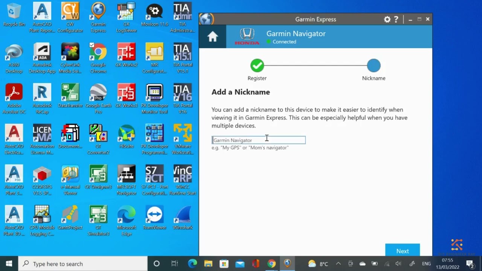Click the Next button
Image resolution: width=482 pixels, height=271 pixels.
click(x=402, y=251)
